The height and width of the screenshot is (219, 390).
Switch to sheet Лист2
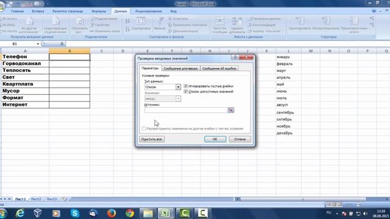click(x=37, y=199)
